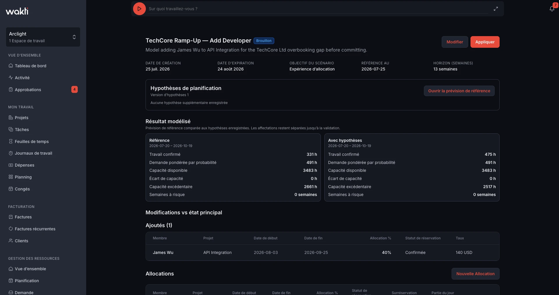Start the timer with the red play button
559x295 pixels.
coord(139,9)
